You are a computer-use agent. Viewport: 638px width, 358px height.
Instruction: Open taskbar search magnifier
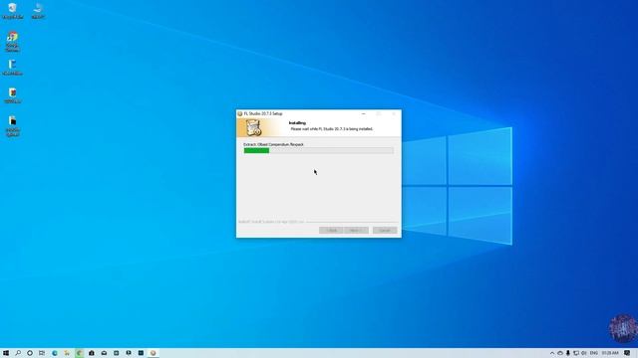click(18, 353)
